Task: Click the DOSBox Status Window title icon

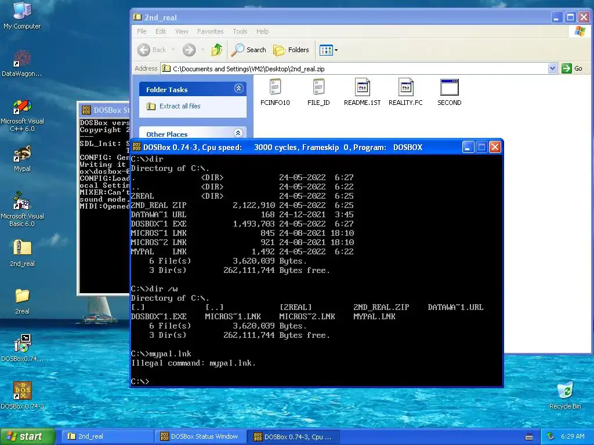Action: point(86,110)
